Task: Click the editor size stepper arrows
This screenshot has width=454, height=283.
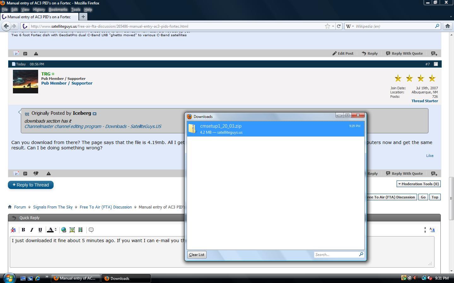Action: 425,230
